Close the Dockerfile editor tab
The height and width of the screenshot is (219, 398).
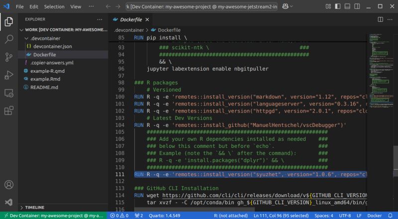[x=147, y=19]
